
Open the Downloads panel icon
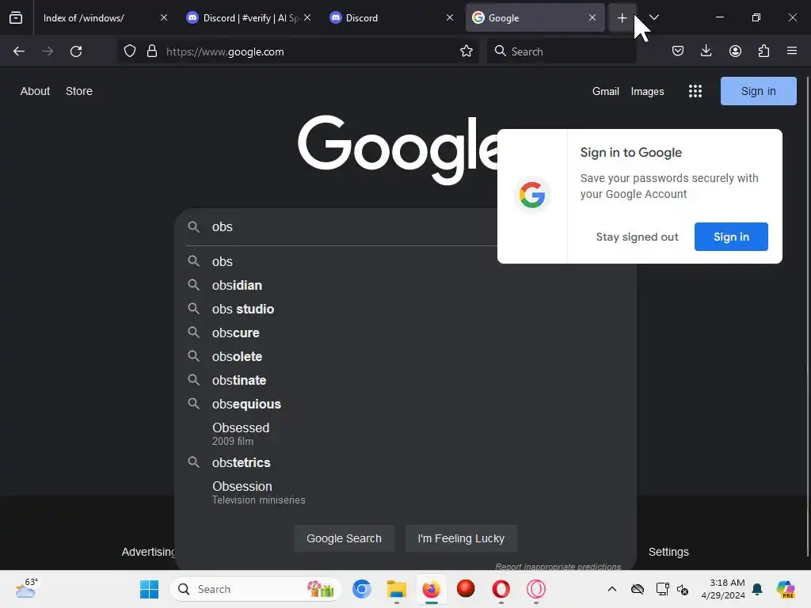point(706,51)
